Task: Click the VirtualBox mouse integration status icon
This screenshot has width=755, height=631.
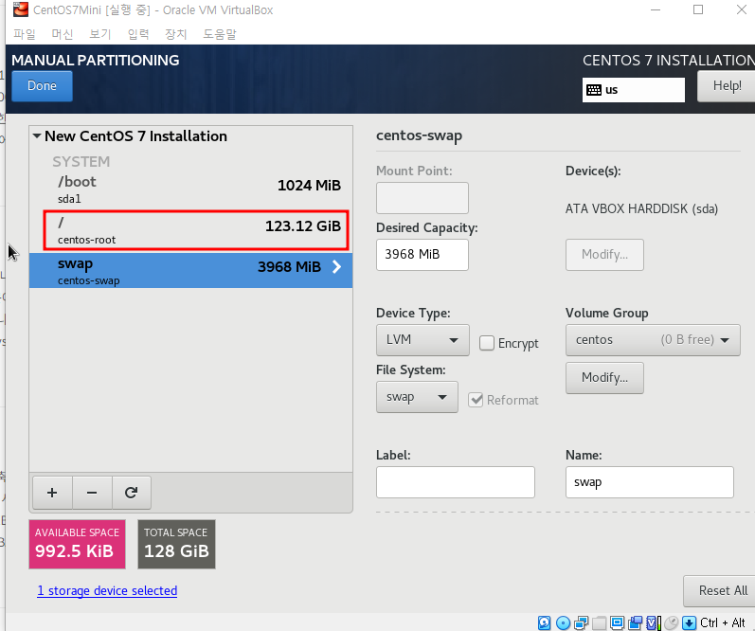Action: (672, 622)
